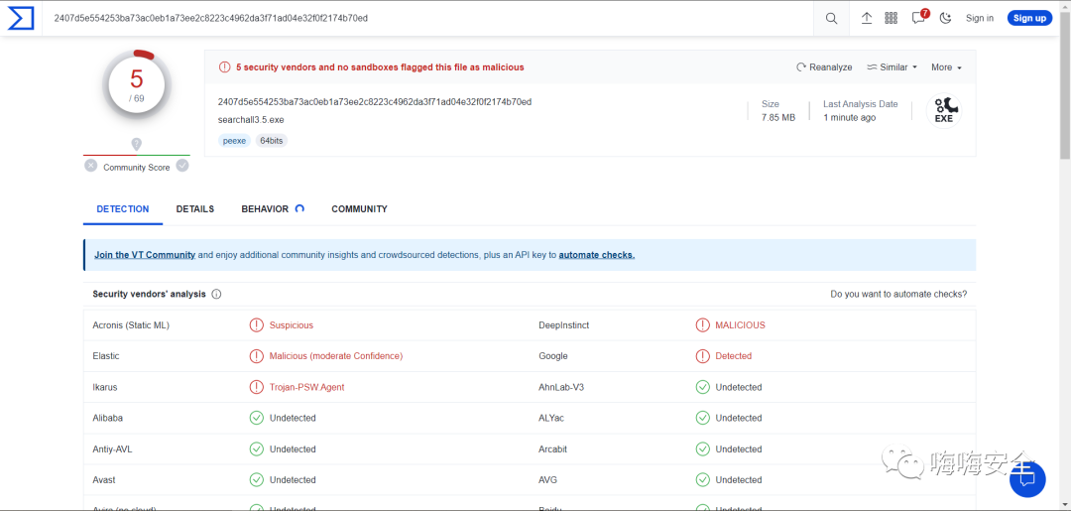Open the chat bubble button

1027,479
